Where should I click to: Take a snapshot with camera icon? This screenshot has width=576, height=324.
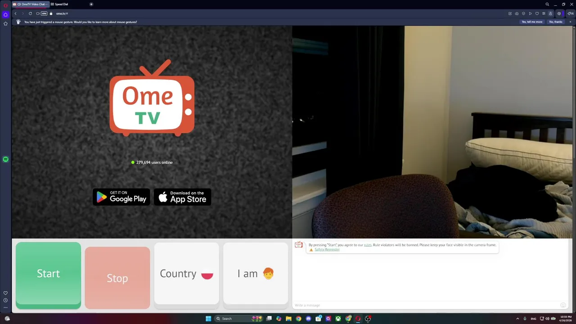point(517,13)
